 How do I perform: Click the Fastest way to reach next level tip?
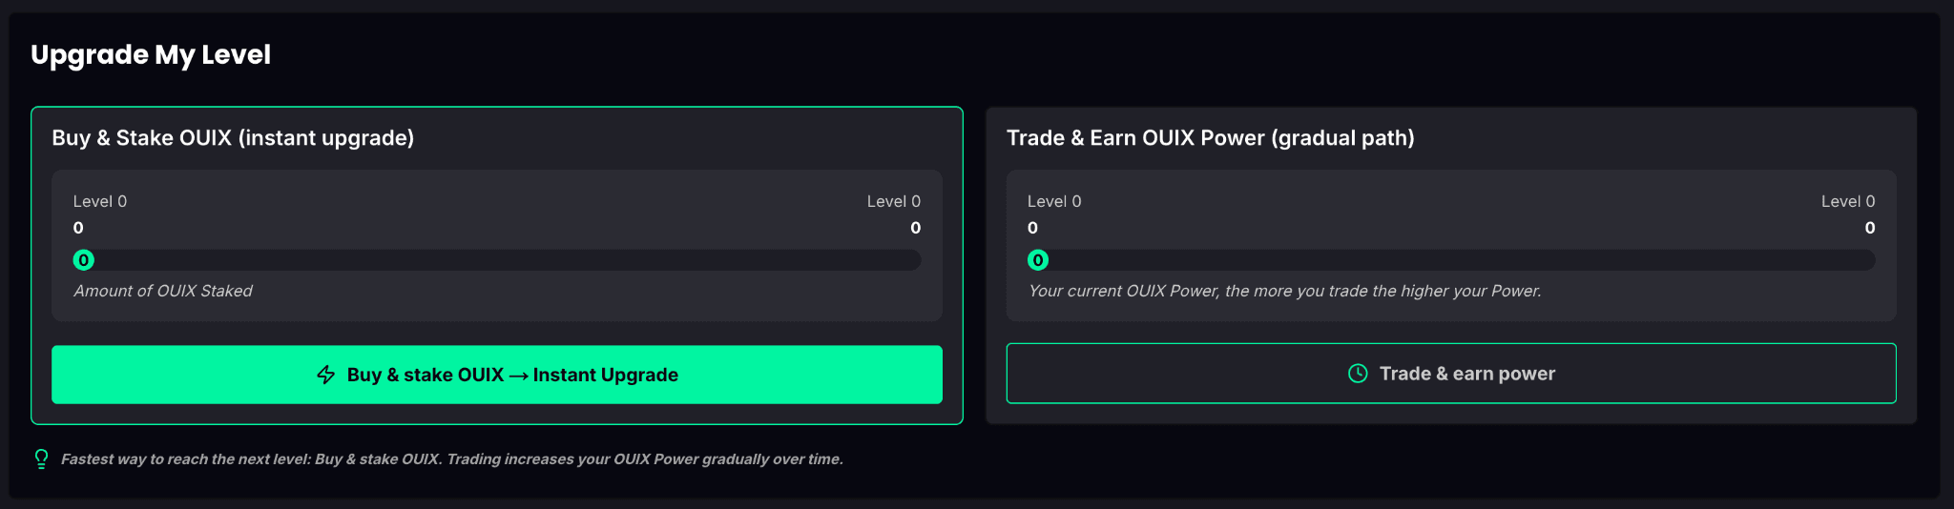452,459
